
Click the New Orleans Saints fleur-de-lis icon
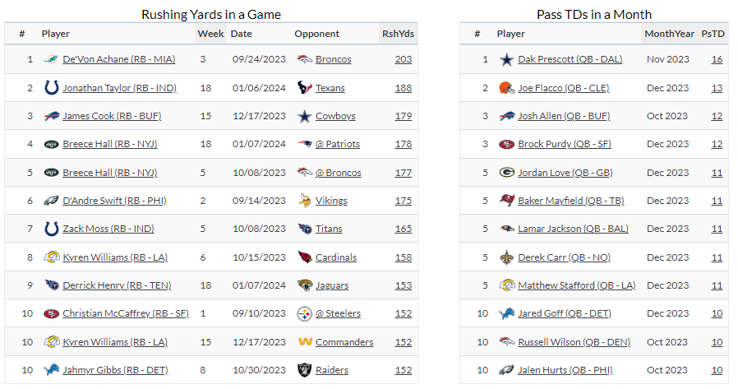[x=506, y=257]
